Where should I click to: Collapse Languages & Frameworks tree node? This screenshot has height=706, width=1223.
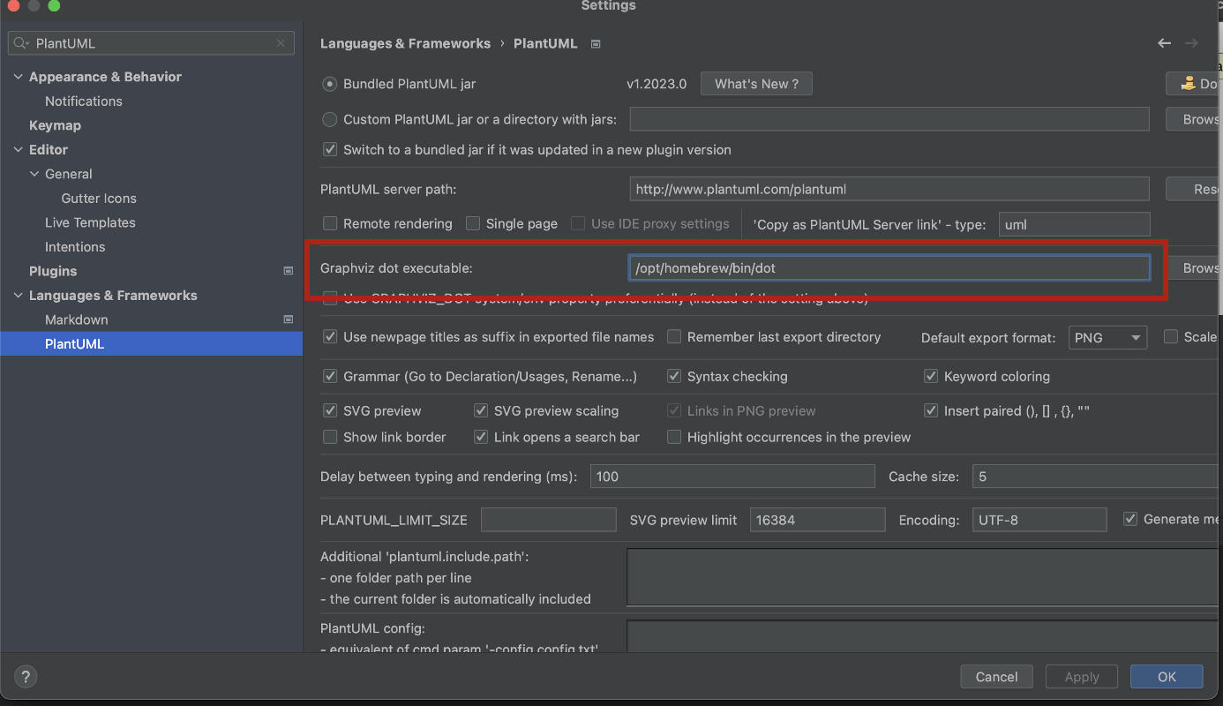pos(19,296)
